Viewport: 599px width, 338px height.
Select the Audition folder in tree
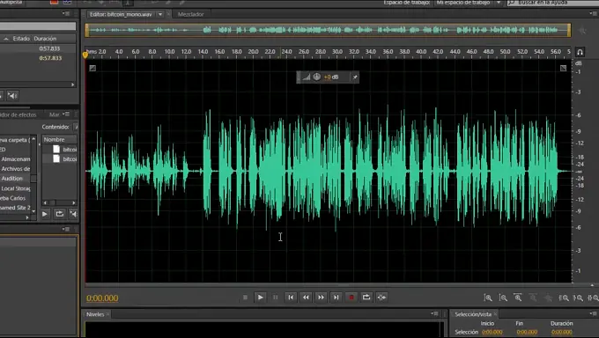pyautogui.click(x=11, y=179)
